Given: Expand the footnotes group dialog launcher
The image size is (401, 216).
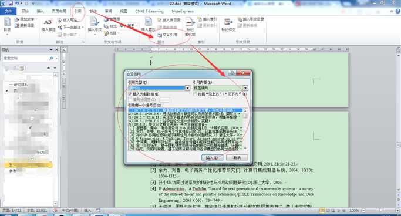Looking at the screenshot, I should pos(83,42).
